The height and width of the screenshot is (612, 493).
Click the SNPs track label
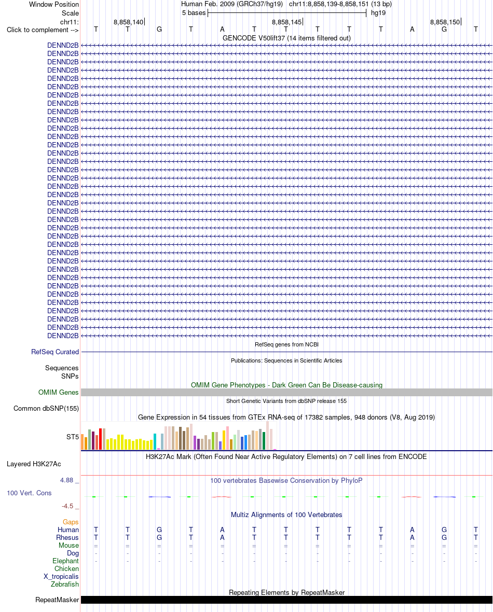click(70, 376)
